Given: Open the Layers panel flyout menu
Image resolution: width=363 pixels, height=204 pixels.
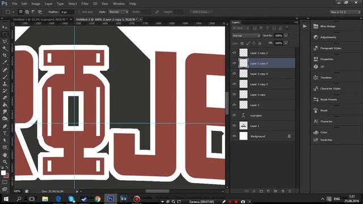Looking at the screenshot, I should 296,22.
